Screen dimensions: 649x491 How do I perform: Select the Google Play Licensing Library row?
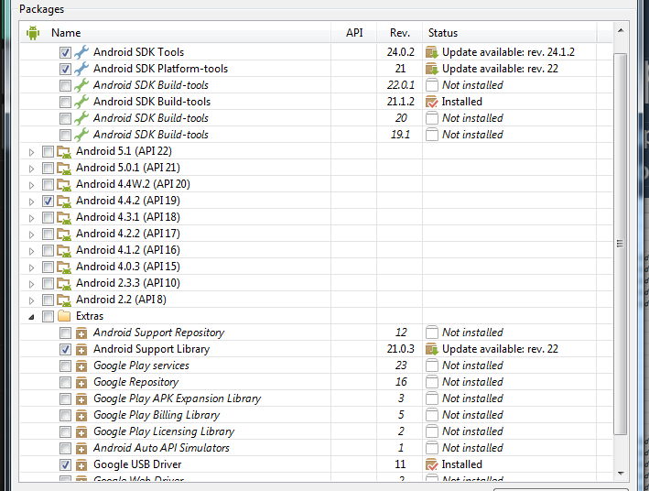pyautogui.click(x=316, y=431)
